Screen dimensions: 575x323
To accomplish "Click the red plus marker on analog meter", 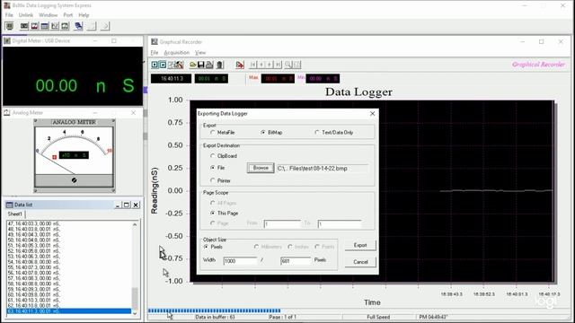I will 54,157.
